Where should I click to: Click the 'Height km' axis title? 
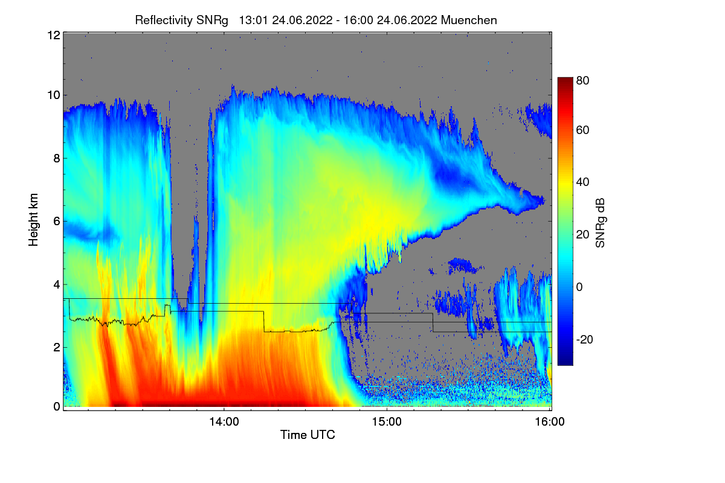coord(34,219)
